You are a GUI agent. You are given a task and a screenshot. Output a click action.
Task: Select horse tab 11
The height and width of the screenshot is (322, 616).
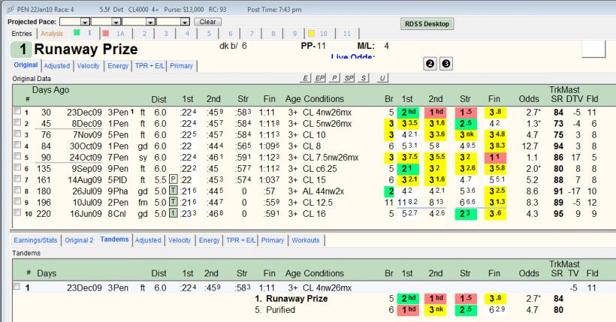[347, 33]
